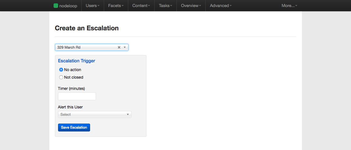Click the 329 March Rd combo box text
The width and height of the screenshot is (351, 150).
tap(69, 47)
